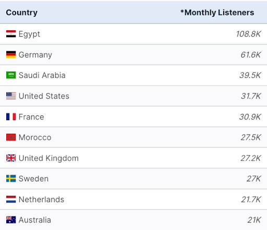Screen dimensions: 267x230
Task: Click the United Kingdom country name
Action: click(48, 158)
